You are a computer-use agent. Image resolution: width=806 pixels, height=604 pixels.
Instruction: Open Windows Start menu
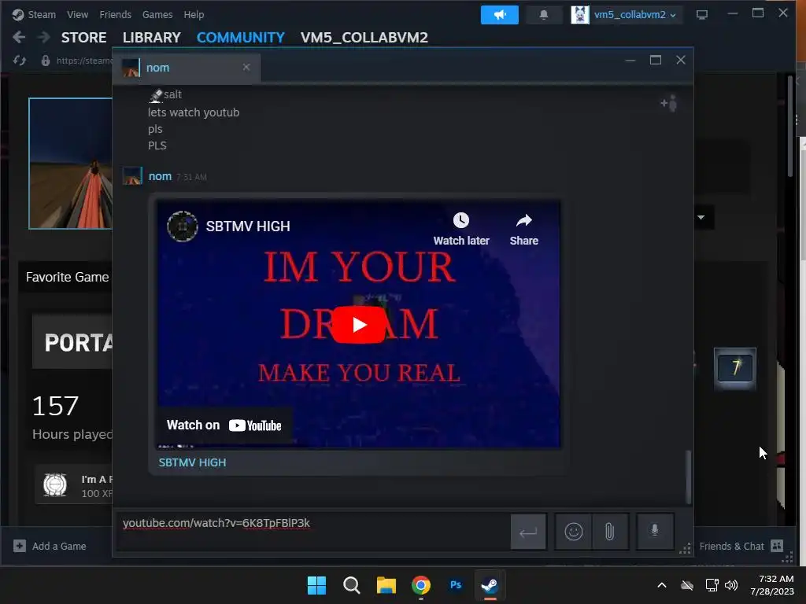[x=316, y=585]
